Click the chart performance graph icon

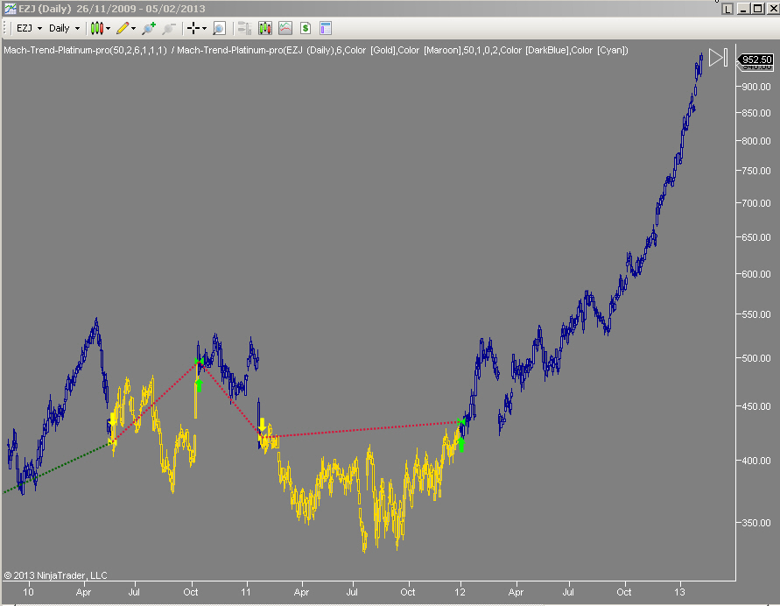(x=285, y=27)
